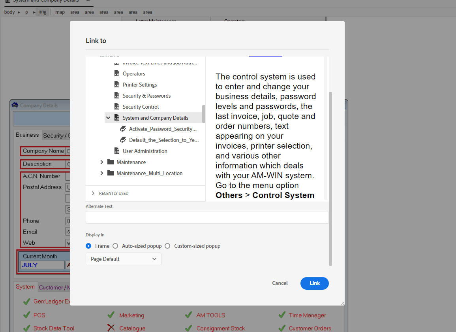Viewport: 456px width, 332px height.
Task: Expand the RECENTLY USED section
Action: (x=92, y=193)
